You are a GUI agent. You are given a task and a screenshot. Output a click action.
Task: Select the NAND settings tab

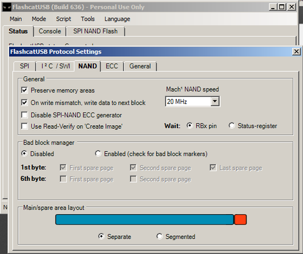tap(87, 66)
